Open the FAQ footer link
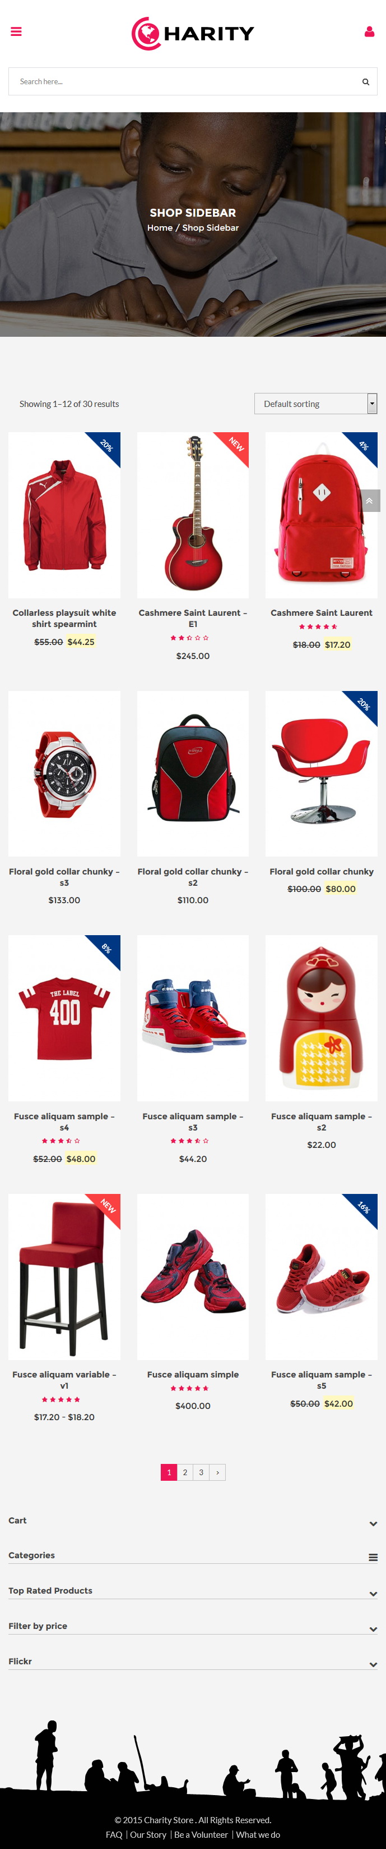Image resolution: width=386 pixels, height=1849 pixels. click(114, 1834)
